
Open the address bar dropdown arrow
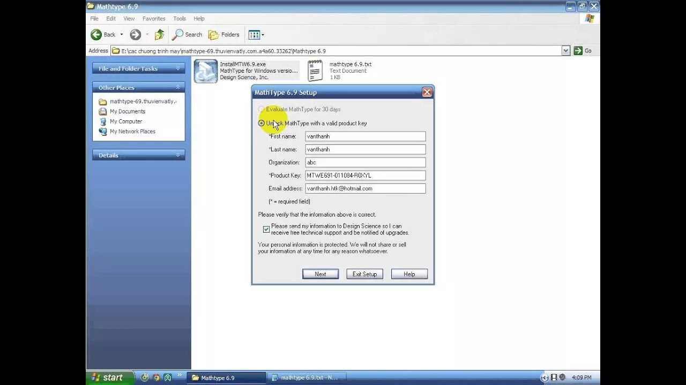(566, 51)
